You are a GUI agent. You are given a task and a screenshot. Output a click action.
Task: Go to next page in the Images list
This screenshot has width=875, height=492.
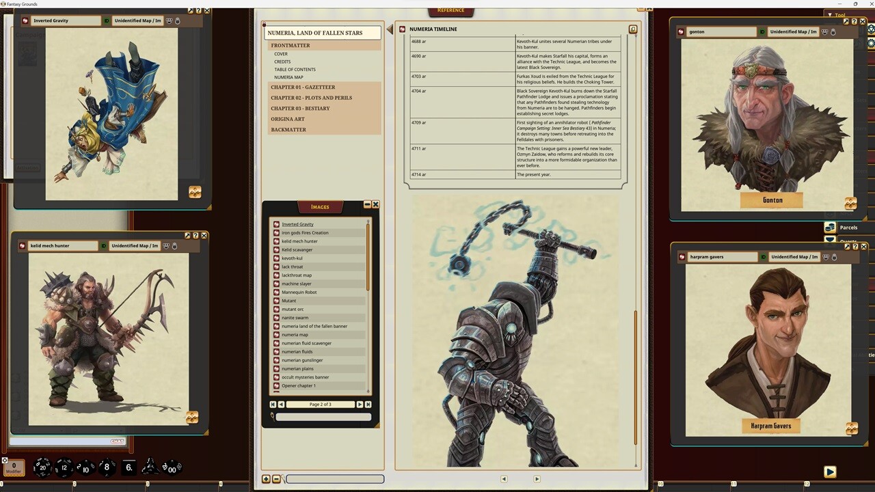click(360, 404)
